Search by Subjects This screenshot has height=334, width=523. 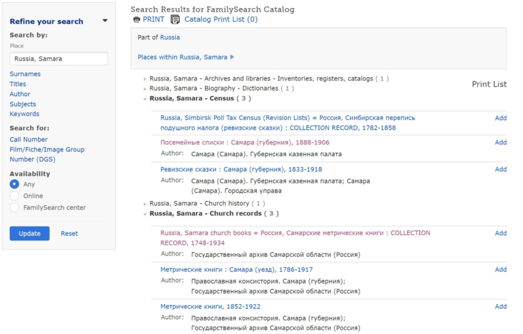coord(22,104)
